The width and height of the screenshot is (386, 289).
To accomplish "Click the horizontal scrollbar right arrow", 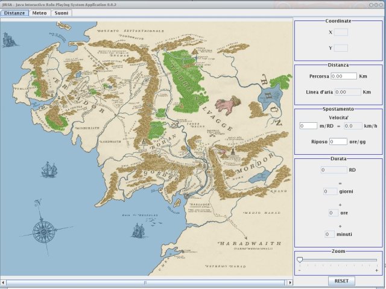I will [x=289, y=281].
